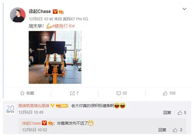The height and width of the screenshot is (137, 194).
Task: Open the 徐起Chase username link in post header
Action: [x=40, y=12]
